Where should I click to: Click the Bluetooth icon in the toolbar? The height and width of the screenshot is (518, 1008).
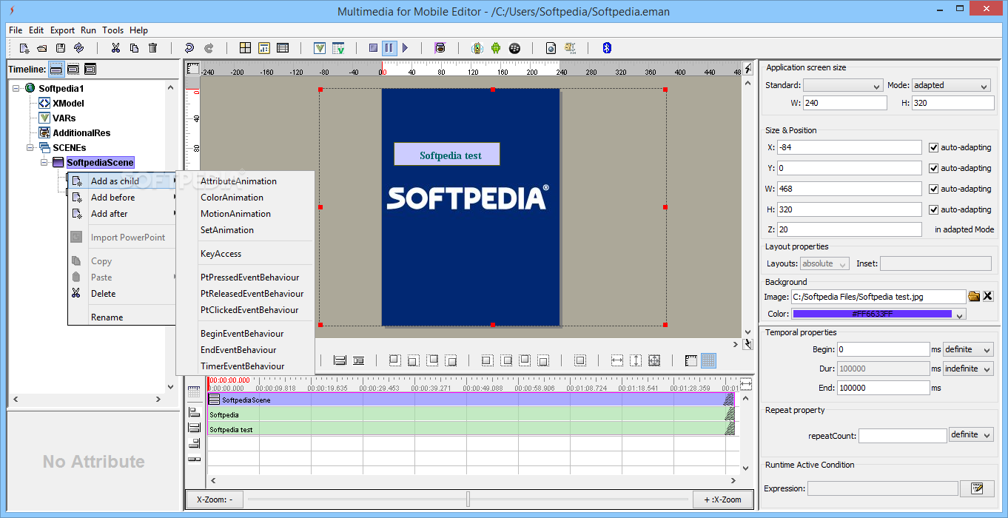[x=607, y=48]
